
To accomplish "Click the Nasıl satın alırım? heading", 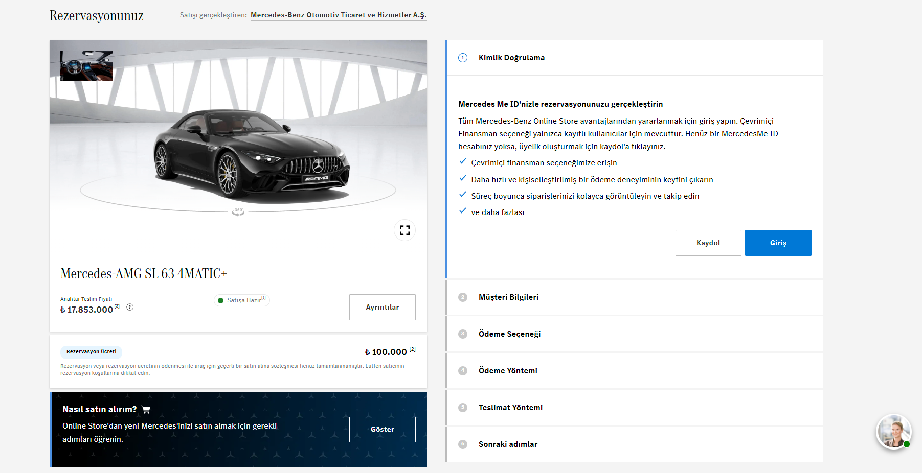I will [100, 410].
